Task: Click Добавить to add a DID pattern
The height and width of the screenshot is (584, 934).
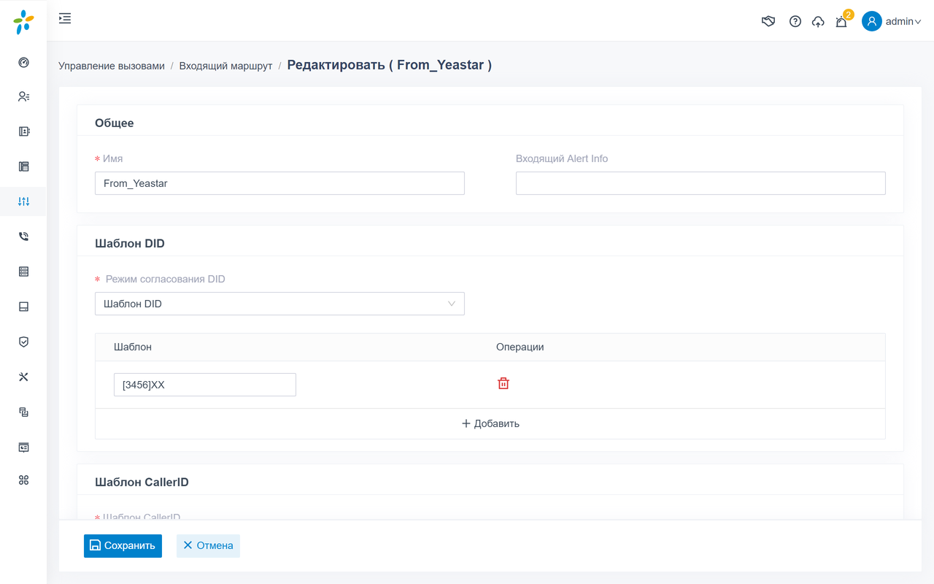Action: 490,423
